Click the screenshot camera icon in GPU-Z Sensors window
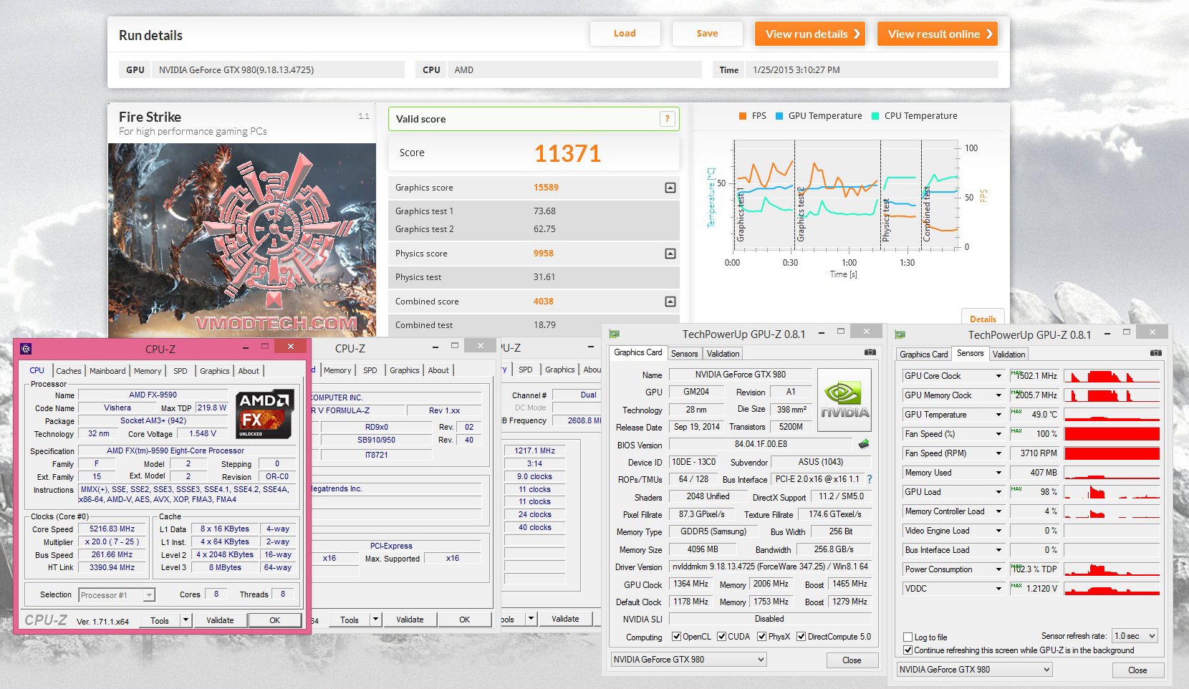Viewport: 1189px width, 689px height. [x=1155, y=353]
